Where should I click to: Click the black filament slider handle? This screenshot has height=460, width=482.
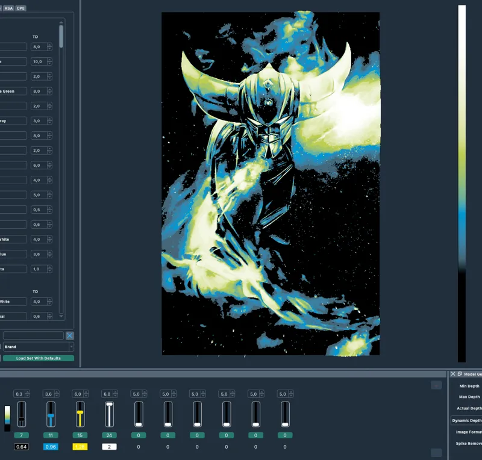[22, 419]
